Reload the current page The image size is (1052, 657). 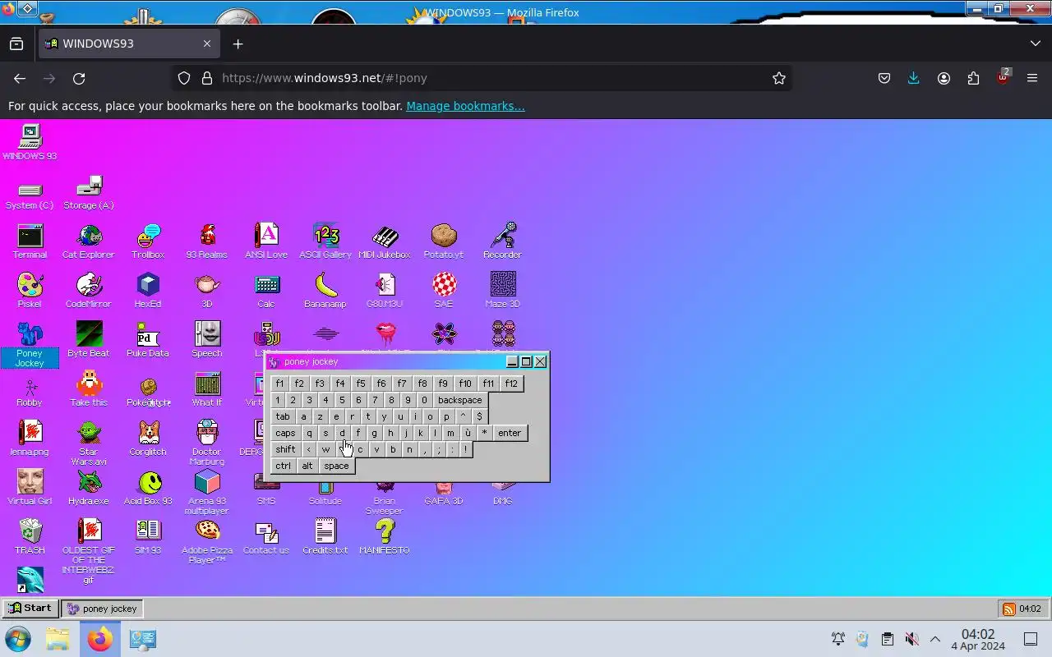pos(79,78)
